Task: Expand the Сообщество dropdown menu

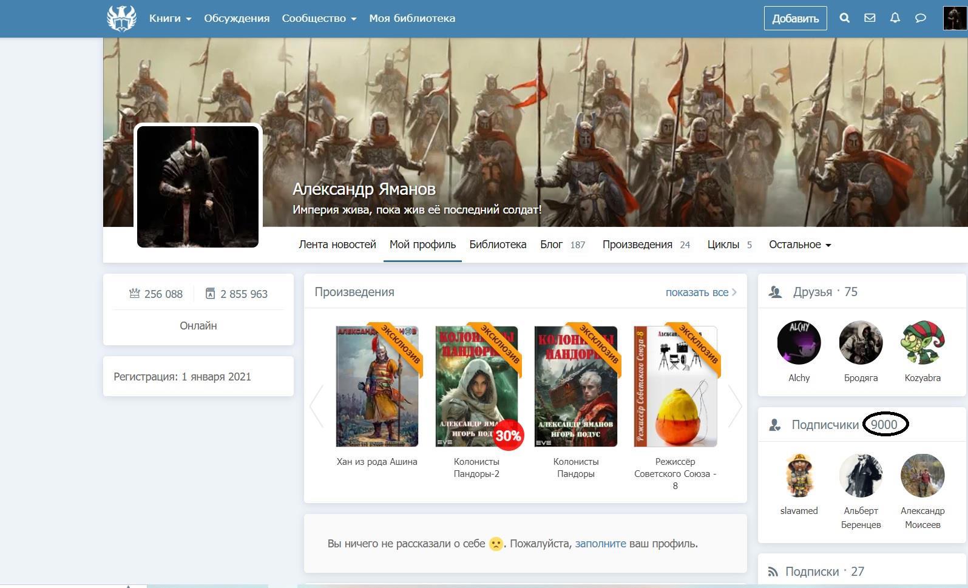Action: click(x=319, y=18)
